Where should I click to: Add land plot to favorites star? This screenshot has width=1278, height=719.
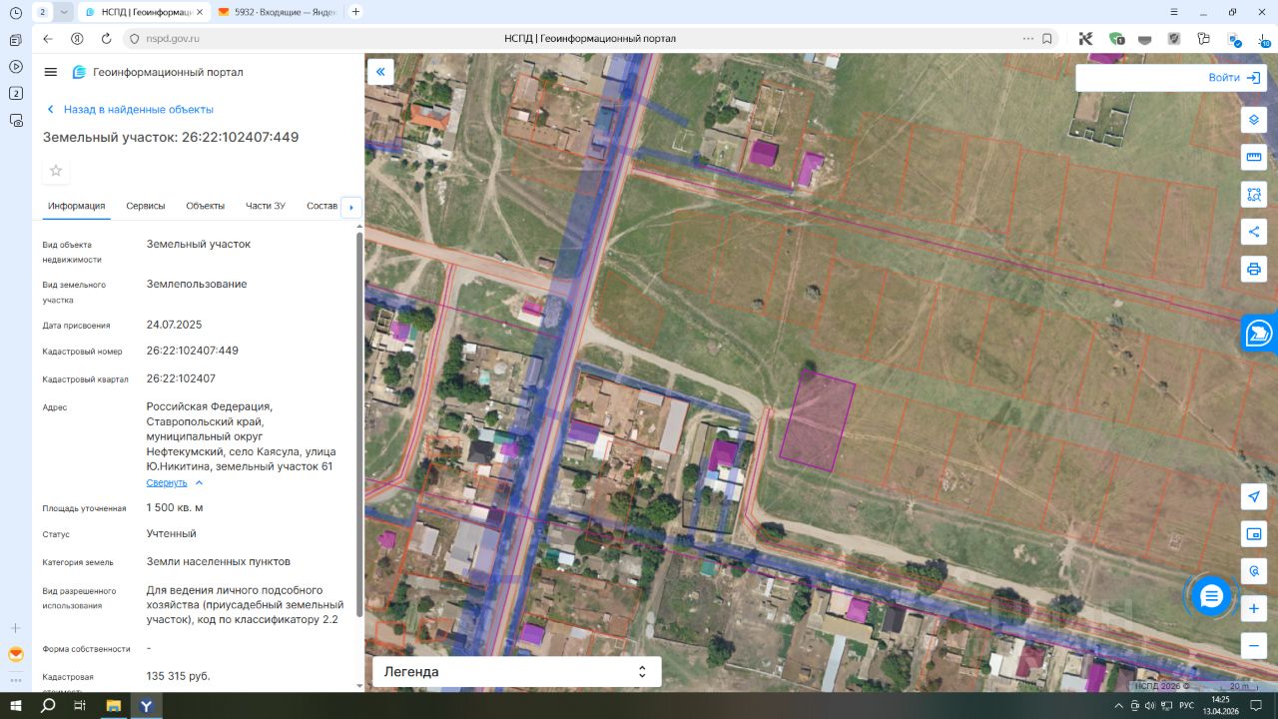[56, 171]
